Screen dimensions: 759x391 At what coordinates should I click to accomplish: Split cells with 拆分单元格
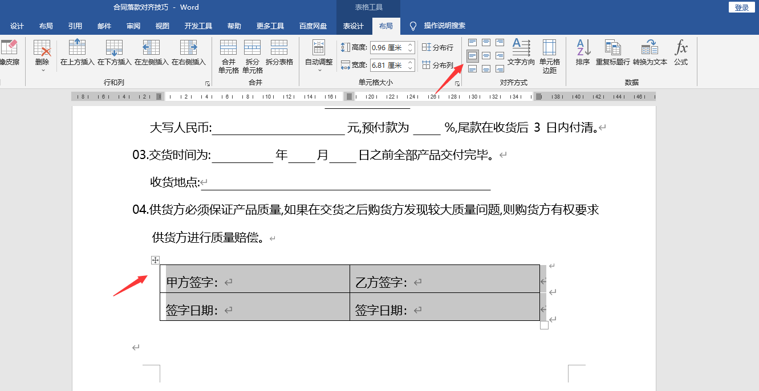pyautogui.click(x=252, y=56)
